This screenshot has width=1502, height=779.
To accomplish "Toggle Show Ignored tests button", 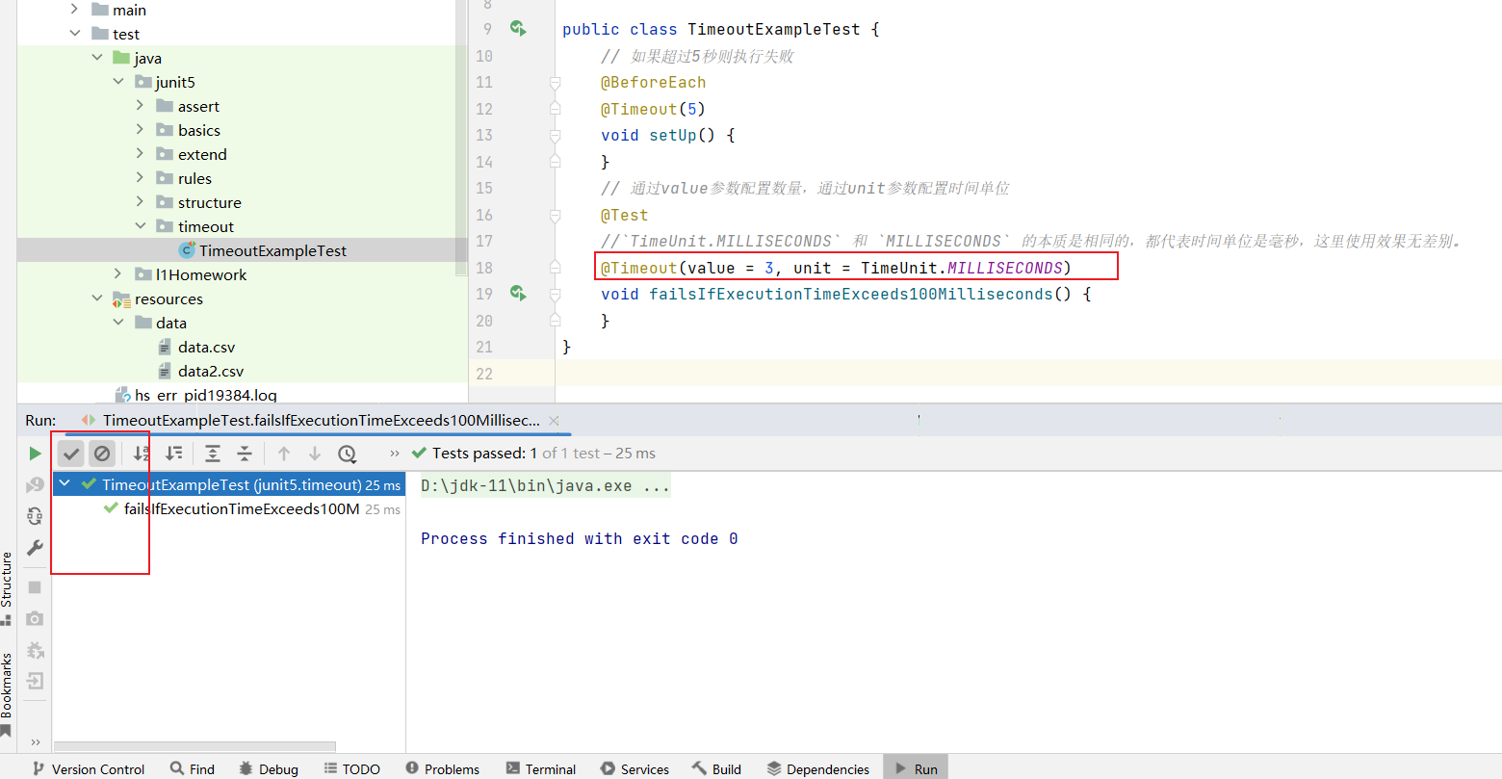I will pos(102,454).
